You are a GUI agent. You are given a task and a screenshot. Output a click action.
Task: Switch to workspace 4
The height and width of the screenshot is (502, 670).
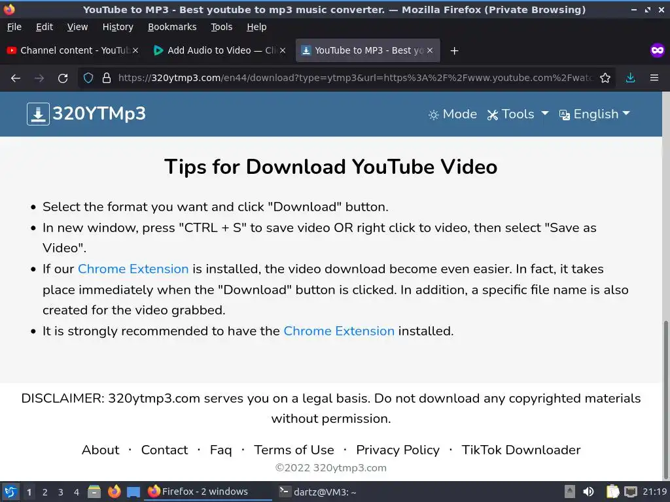76,492
